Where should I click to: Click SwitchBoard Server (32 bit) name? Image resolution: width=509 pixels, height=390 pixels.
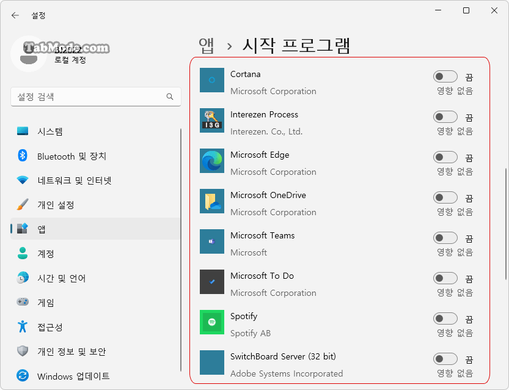(x=283, y=356)
